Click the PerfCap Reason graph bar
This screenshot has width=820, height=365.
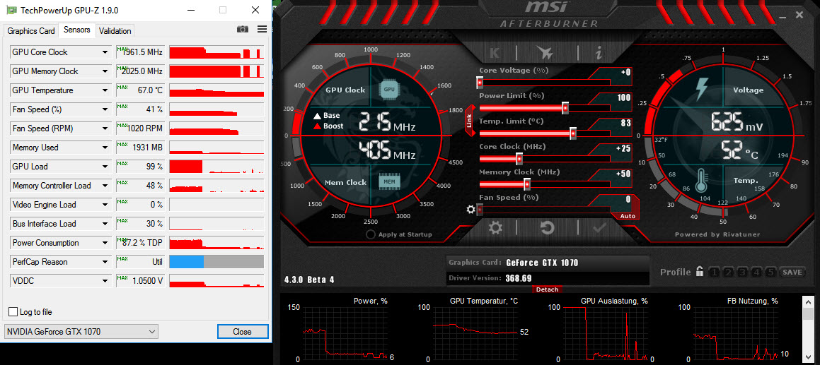point(216,262)
